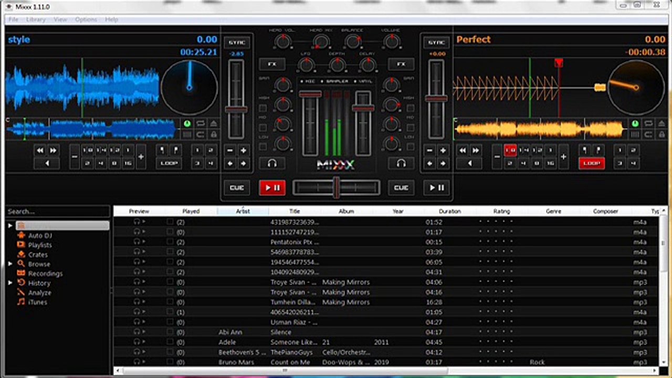Viewport: 672px width, 378px height.
Task: Toggle keylock on the left deck
Action: [x=214, y=134]
